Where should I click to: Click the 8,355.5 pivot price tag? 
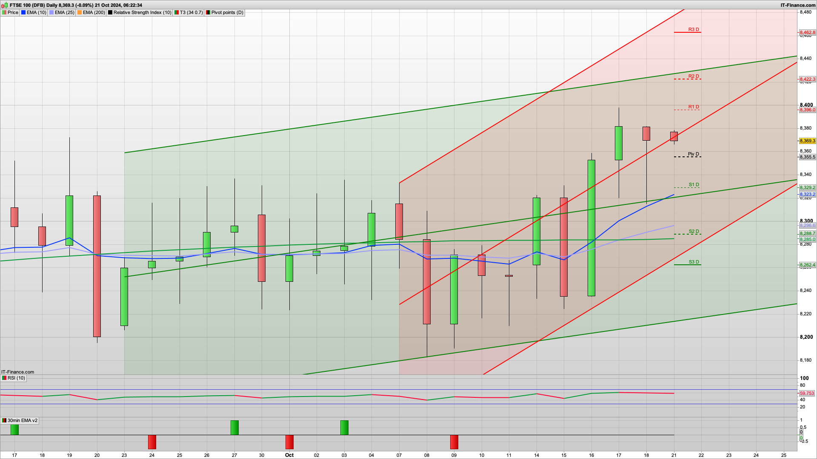(x=807, y=157)
